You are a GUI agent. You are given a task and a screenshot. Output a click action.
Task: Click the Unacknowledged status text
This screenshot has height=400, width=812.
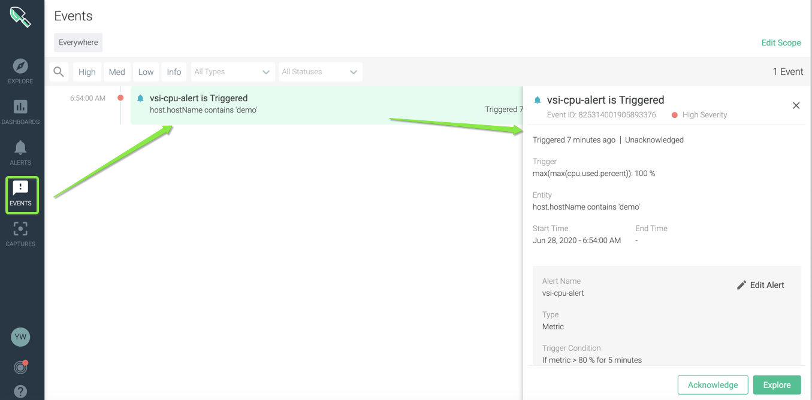[654, 140]
